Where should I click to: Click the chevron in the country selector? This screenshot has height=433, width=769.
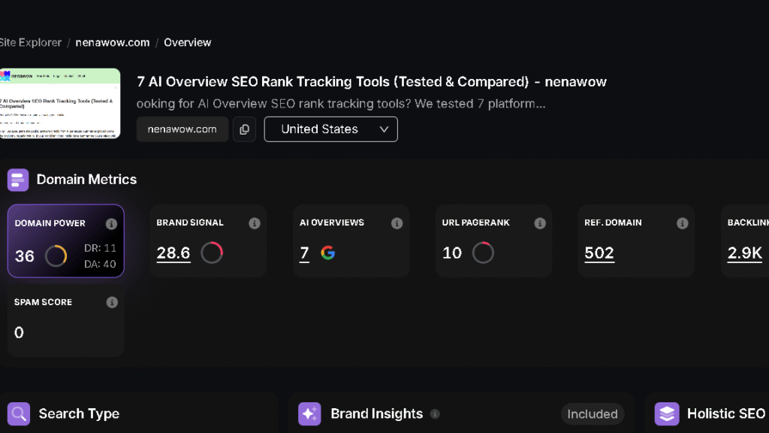(384, 129)
